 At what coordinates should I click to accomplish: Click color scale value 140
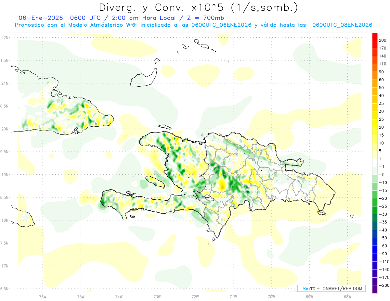tap(383, 56)
